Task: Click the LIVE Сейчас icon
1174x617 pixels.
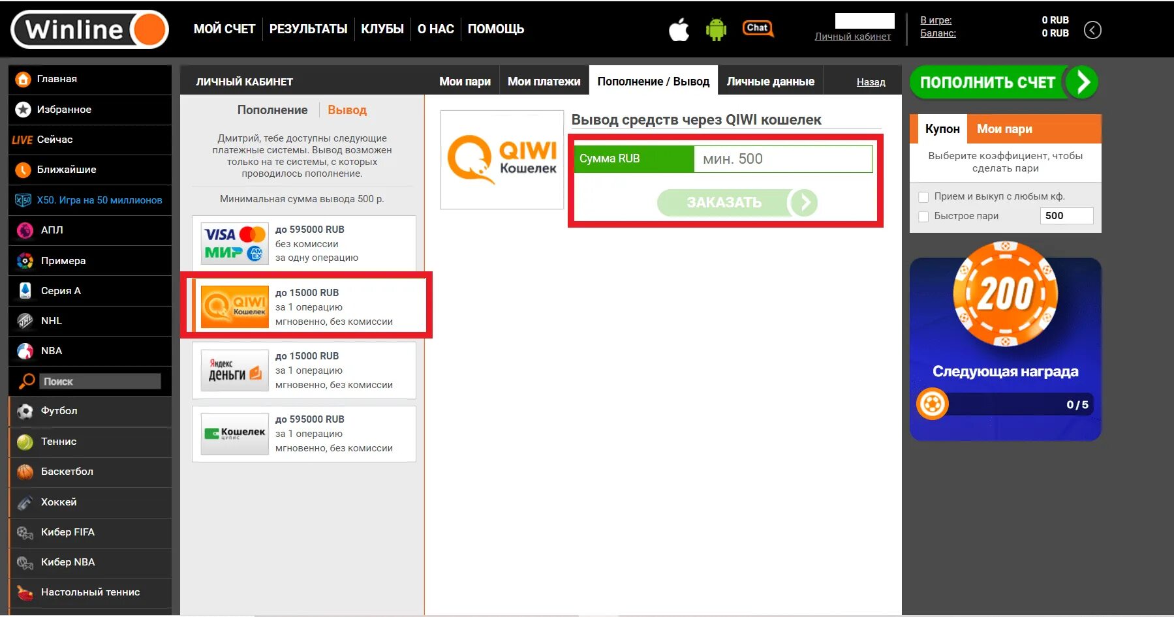Action: pyautogui.click(x=22, y=140)
